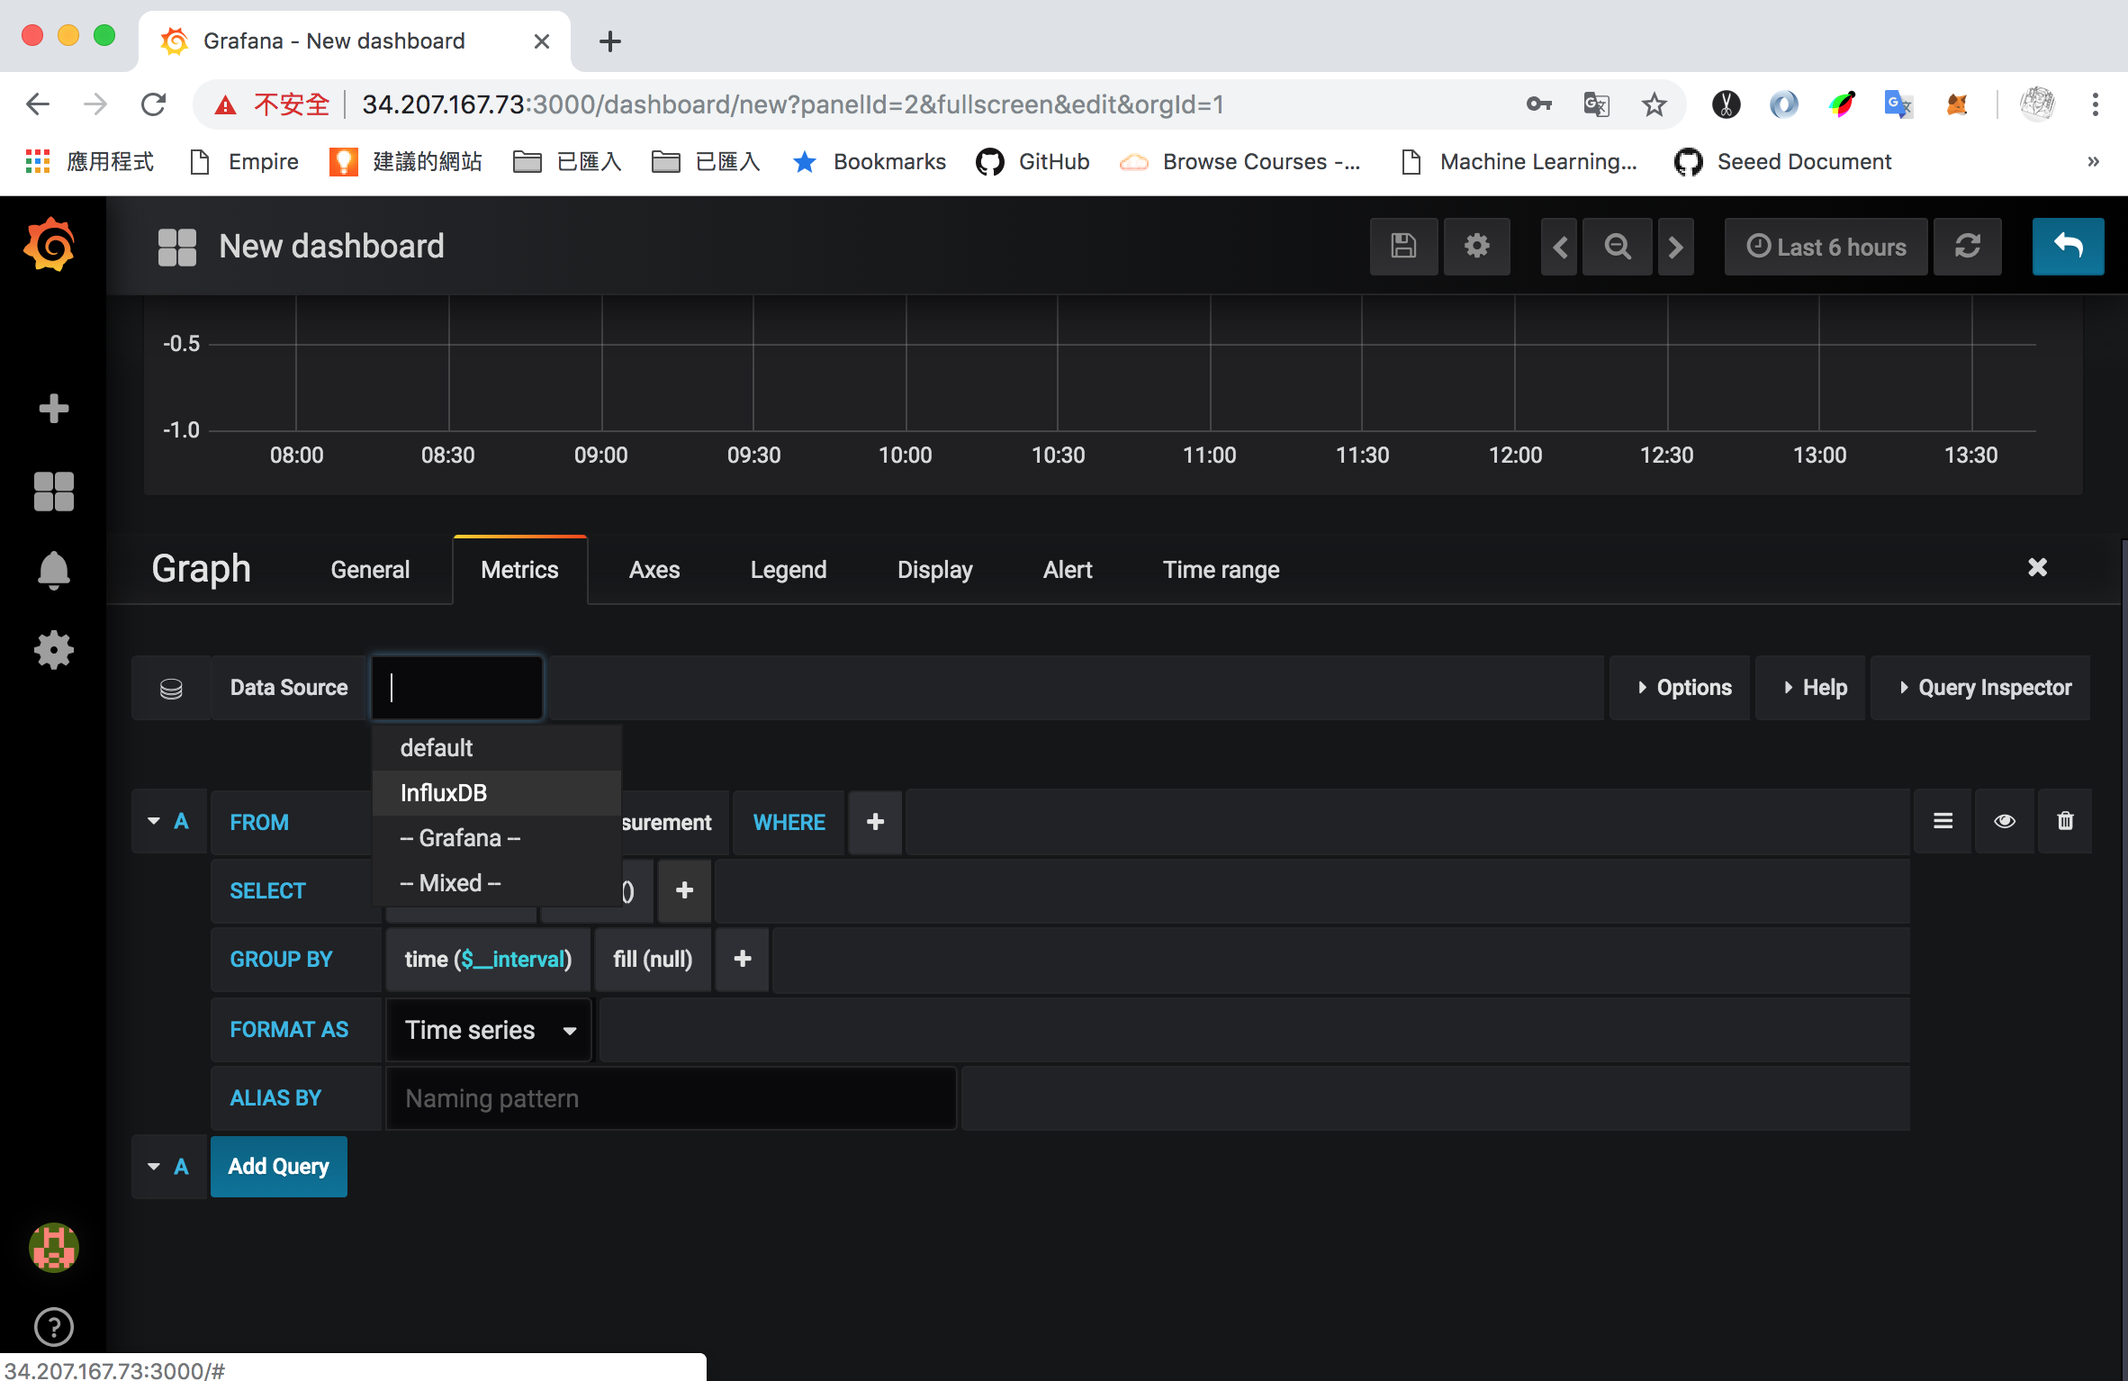Select InfluxDB data source
Viewport: 2128px width, 1381px height.
pos(496,793)
